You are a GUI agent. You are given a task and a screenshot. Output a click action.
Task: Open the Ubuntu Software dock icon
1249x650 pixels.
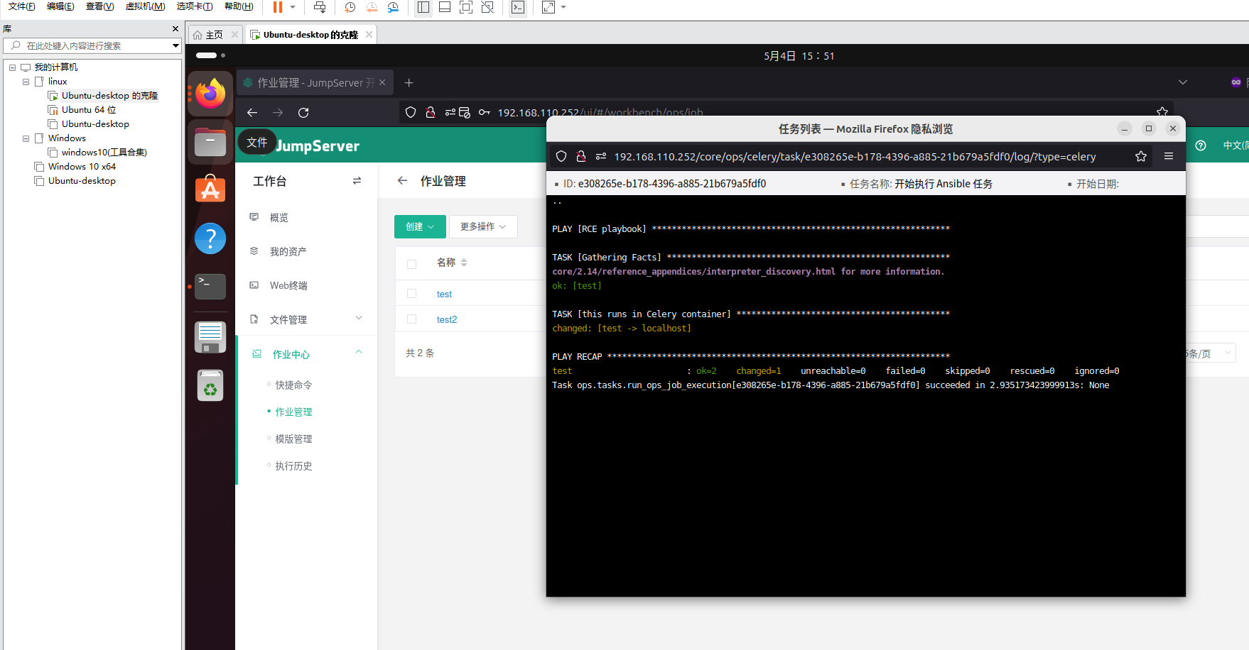210,189
